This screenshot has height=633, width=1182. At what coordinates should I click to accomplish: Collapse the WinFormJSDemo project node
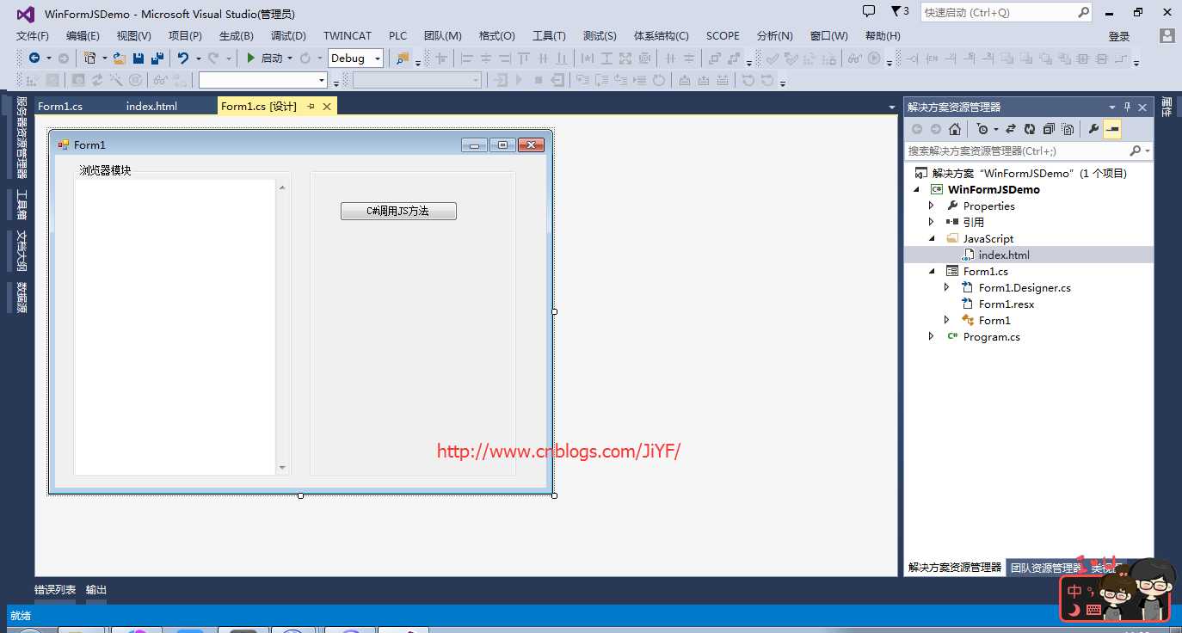point(916,190)
